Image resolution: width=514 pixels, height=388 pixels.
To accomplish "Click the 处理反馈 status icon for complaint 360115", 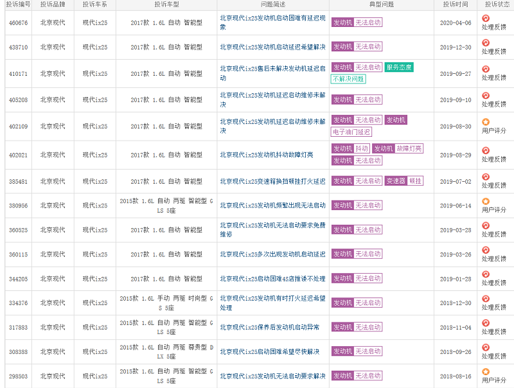I will pos(486,250).
